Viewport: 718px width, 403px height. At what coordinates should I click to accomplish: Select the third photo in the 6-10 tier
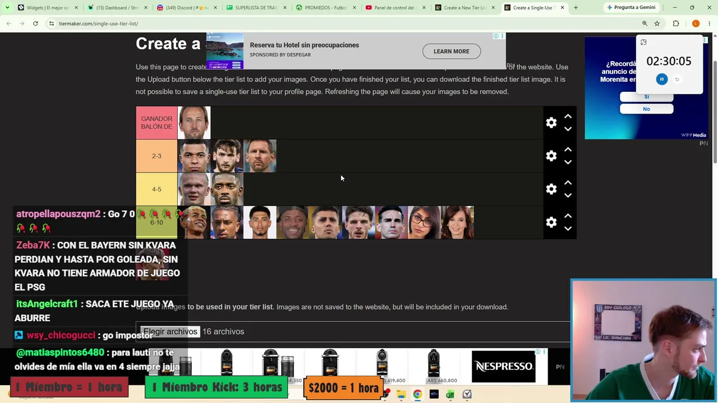click(x=260, y=222)
